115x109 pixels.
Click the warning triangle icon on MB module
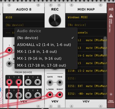pyautogui.click(x=111, y=16)
